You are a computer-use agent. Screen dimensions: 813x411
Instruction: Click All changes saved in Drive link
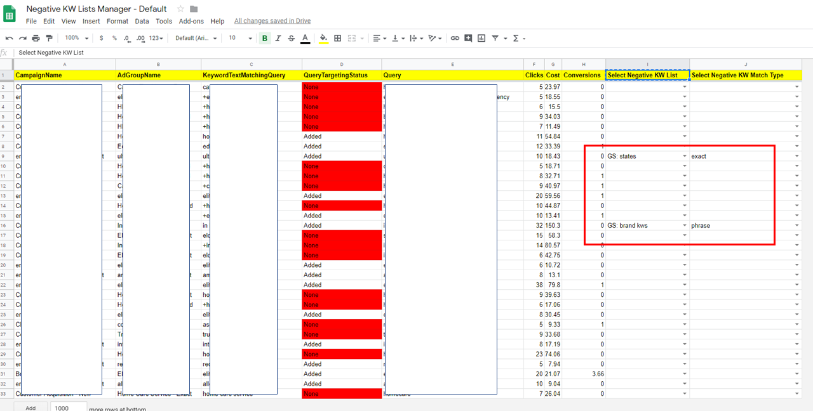pyautogui.click(x=272, y=21)
